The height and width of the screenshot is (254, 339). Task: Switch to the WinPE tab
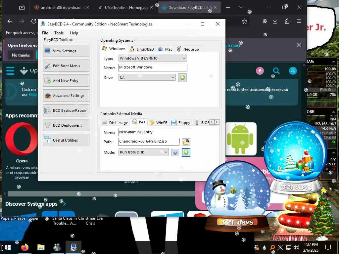(159, 123)
